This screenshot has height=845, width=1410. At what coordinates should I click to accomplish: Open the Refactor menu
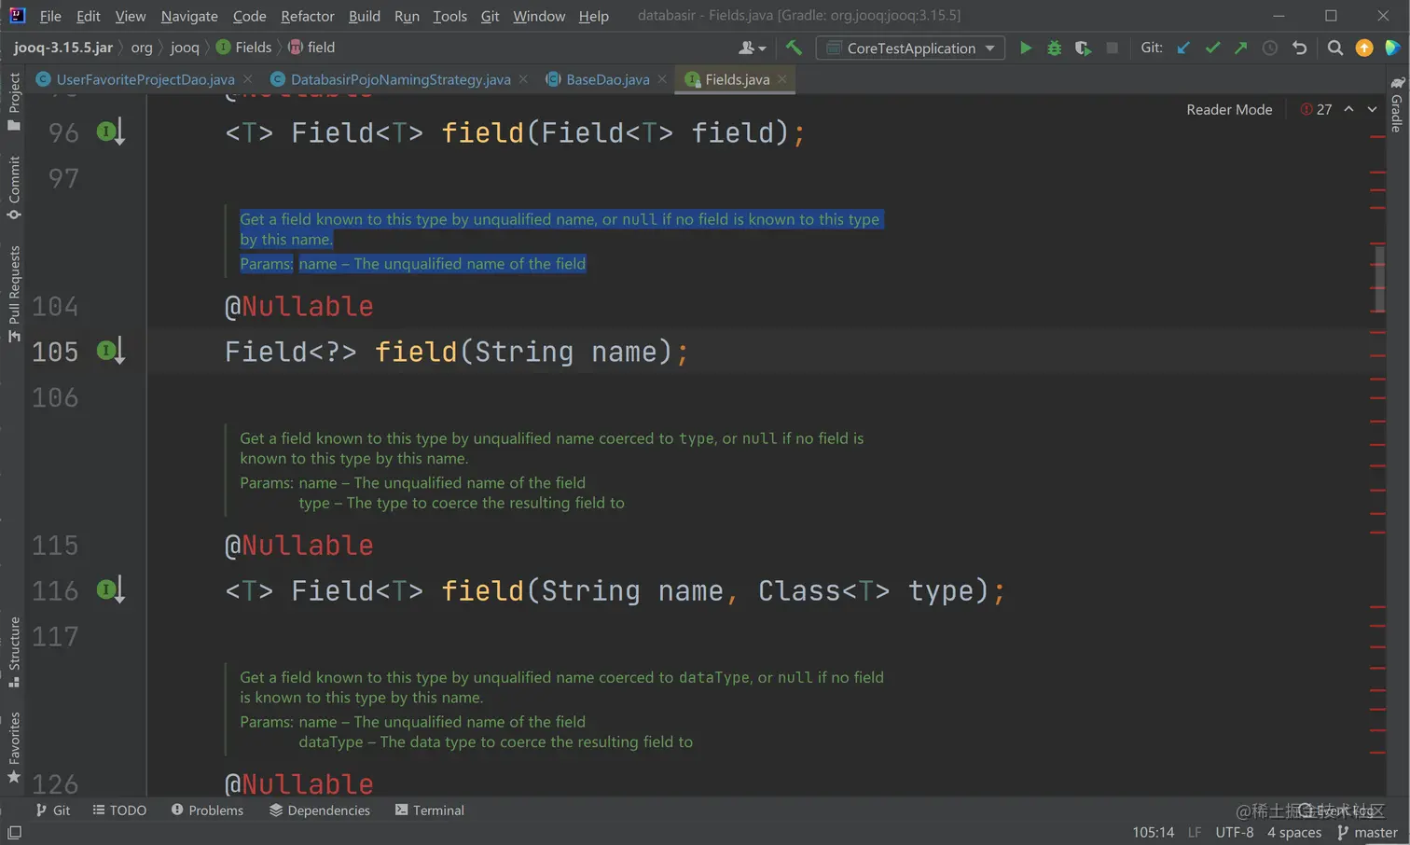pos(308,16)
